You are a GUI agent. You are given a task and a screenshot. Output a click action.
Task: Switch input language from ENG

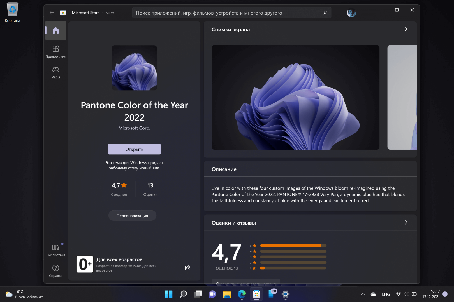[x=386, y=294]
